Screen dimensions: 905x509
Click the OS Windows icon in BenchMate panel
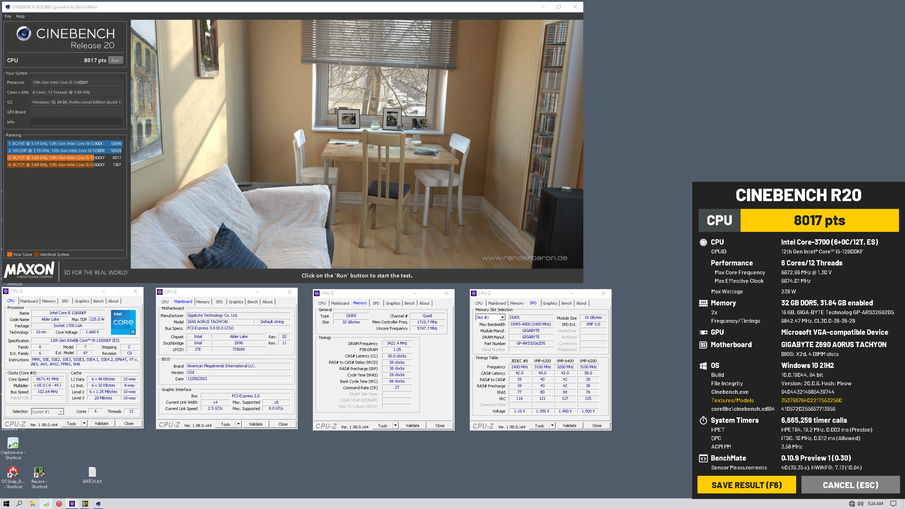703,366
